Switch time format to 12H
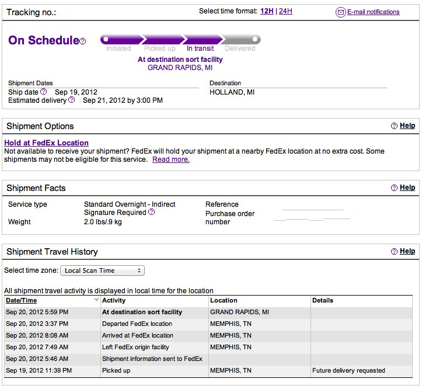The image size is (422, 389). 267,11
